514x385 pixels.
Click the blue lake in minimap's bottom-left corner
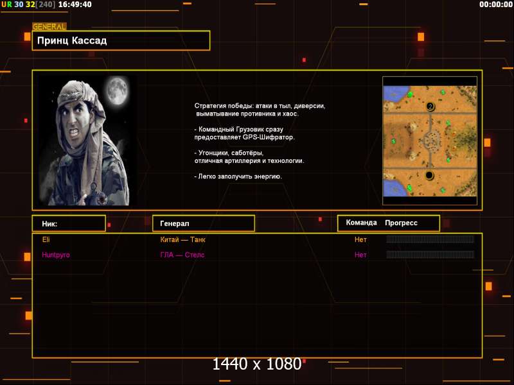click(x=391, y=187)
